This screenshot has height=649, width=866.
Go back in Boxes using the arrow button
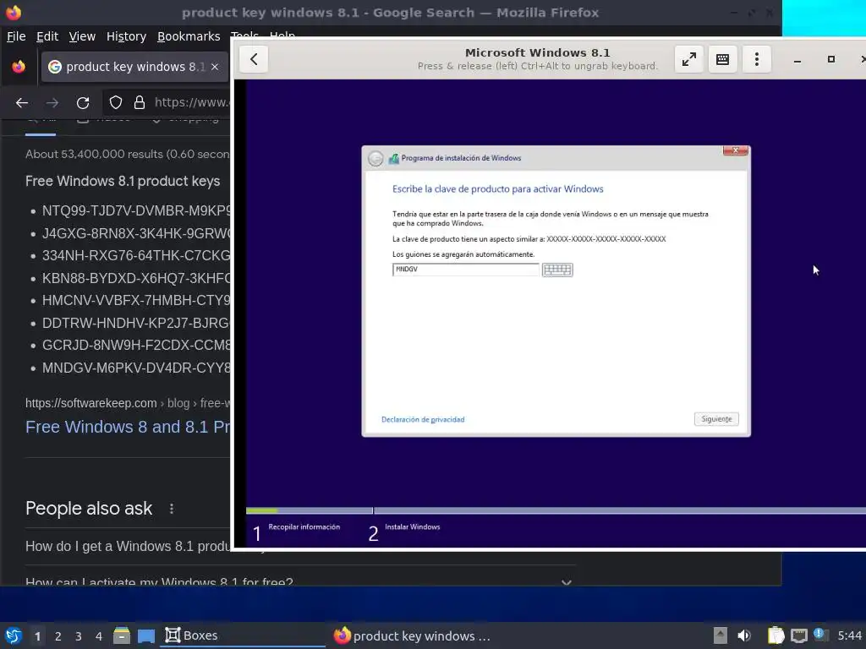pyautogui.click(x=254, y=59)
